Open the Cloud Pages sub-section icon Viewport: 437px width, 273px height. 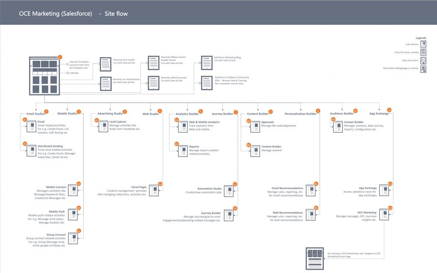click(x=154, y=191)
